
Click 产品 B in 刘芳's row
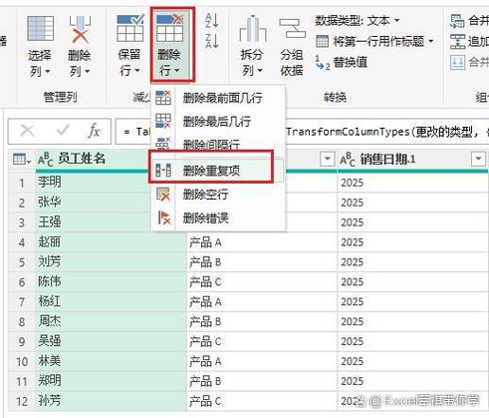click(205, 262)
